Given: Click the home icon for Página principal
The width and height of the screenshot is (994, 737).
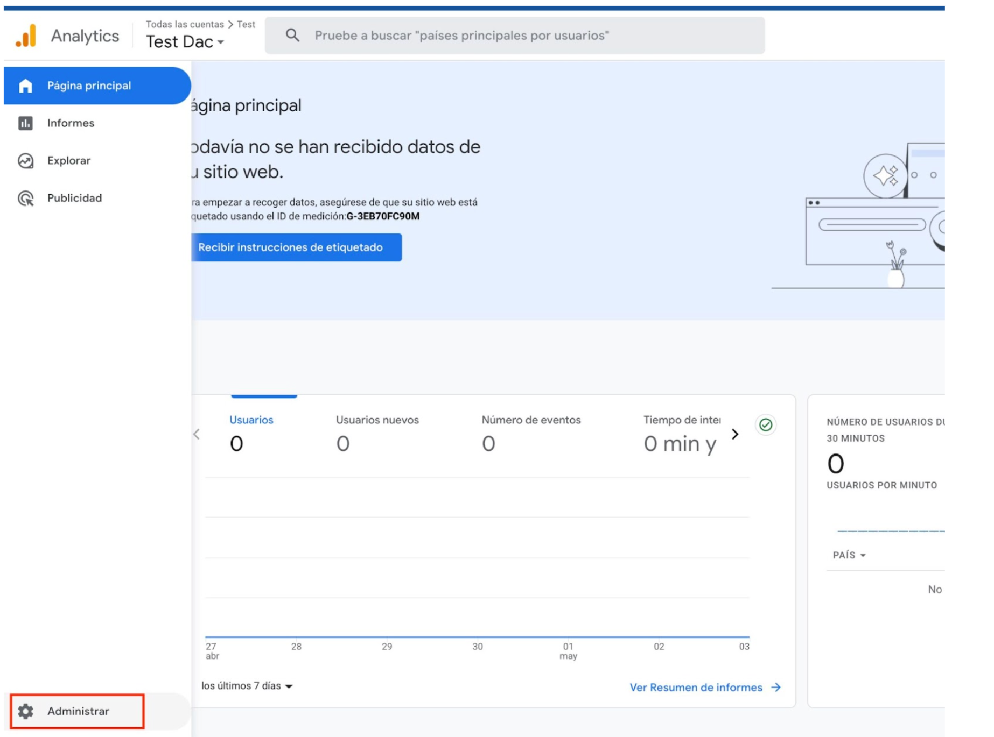Looking at the screenshot, I should coord(25,86).
